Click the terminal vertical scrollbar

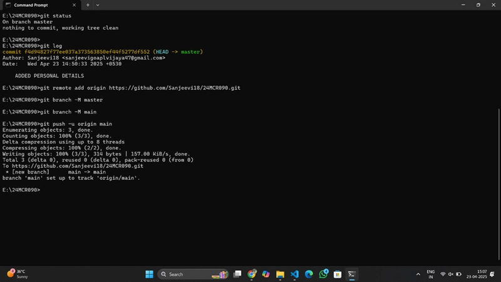tap(499, 184)
